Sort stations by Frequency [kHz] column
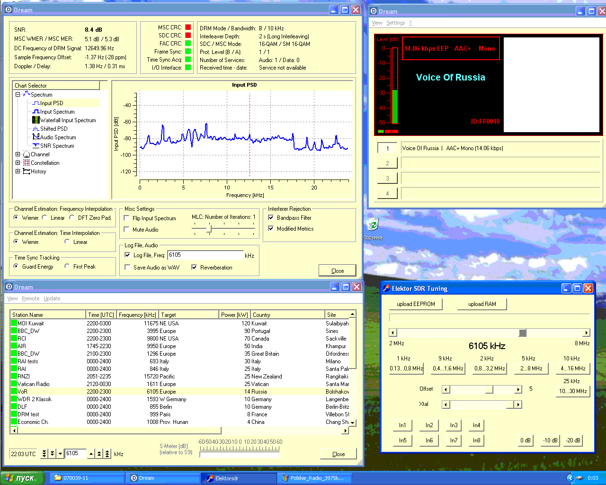This screenshot has width=606, height=485. click(x=137, y=314)
